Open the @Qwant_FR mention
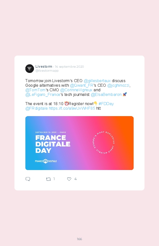Screen dimensions: 159x246 (81, 85)
